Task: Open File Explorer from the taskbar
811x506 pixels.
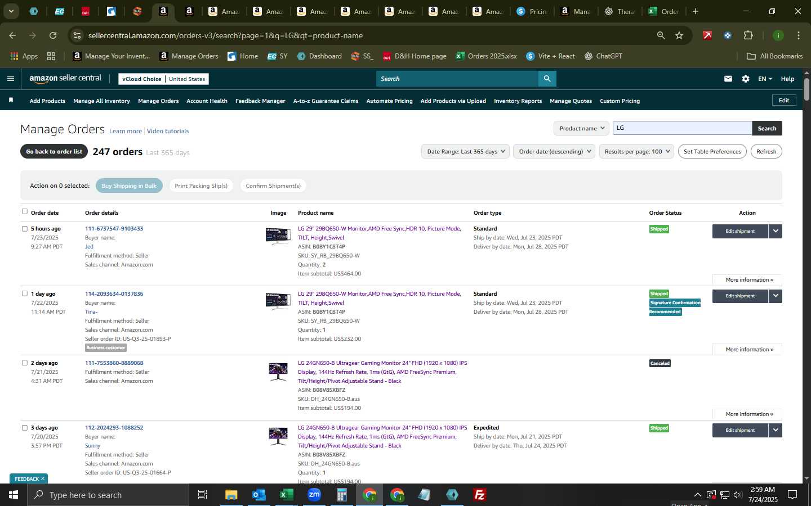Action: pos(231,495)
